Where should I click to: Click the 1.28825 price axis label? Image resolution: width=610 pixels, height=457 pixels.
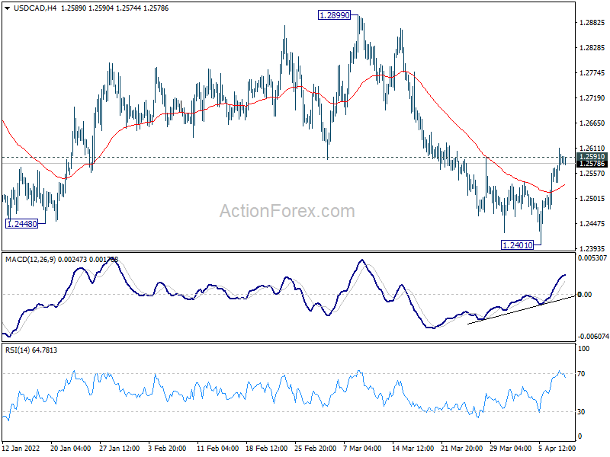(592, 23)
